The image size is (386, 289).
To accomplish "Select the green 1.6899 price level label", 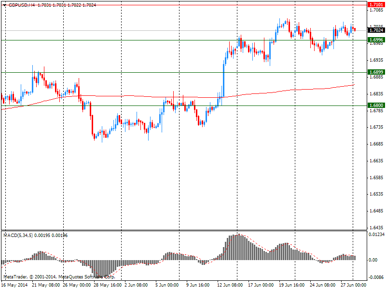I will pyautogui.click(x=376, y=72).
